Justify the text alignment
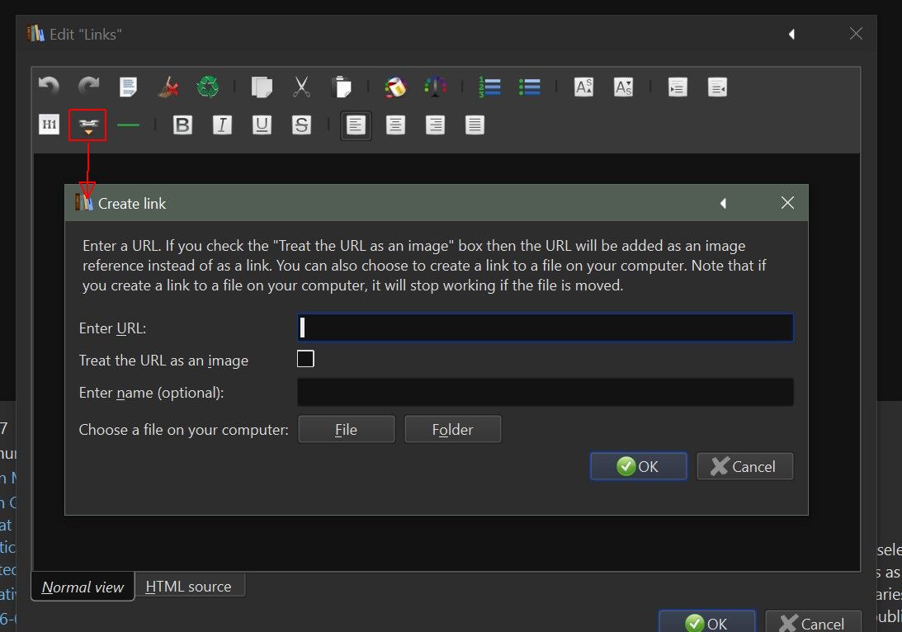902x632 pixels. click(475, 125)
